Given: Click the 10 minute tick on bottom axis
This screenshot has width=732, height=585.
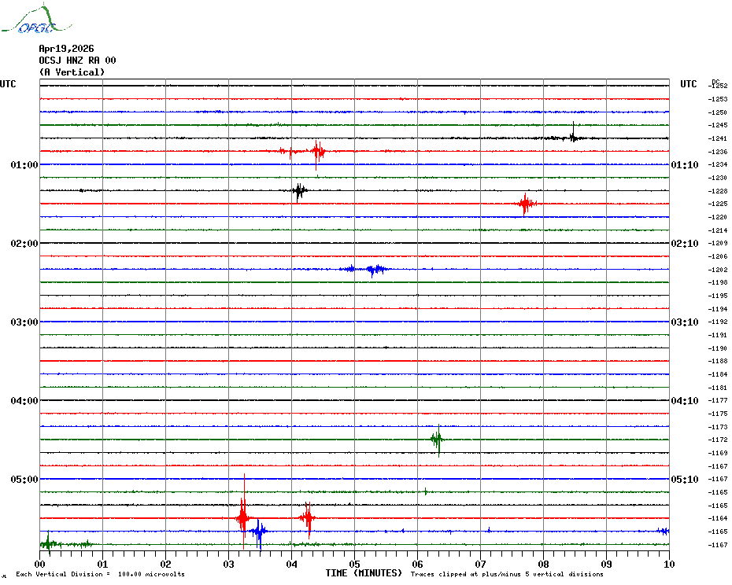Looking at the screenshot, I should tap(668, 564).
